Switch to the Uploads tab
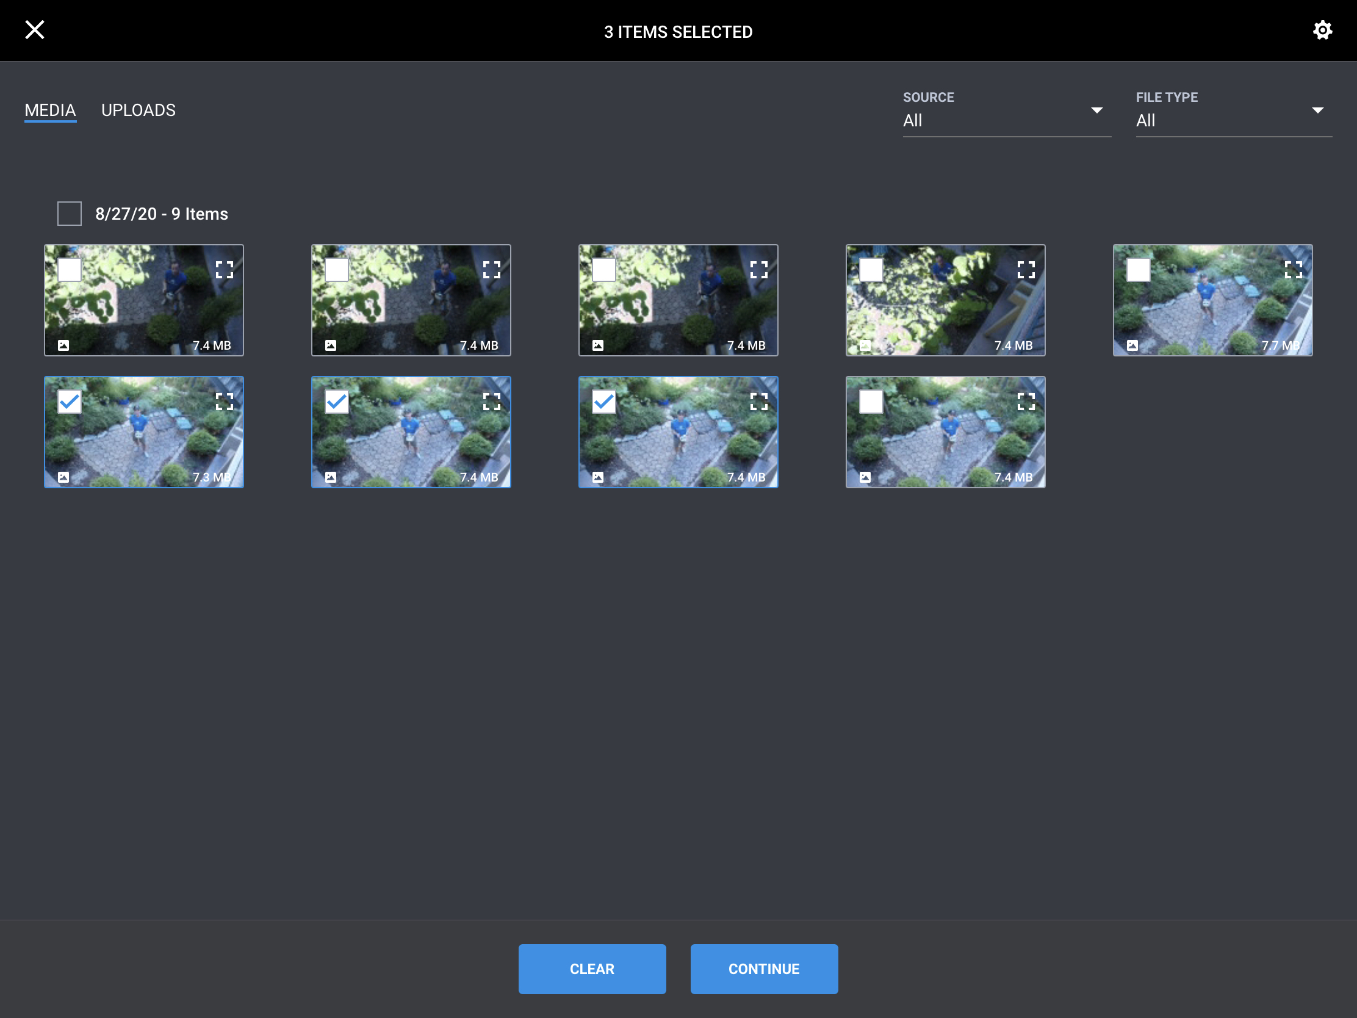 [138, 110]
